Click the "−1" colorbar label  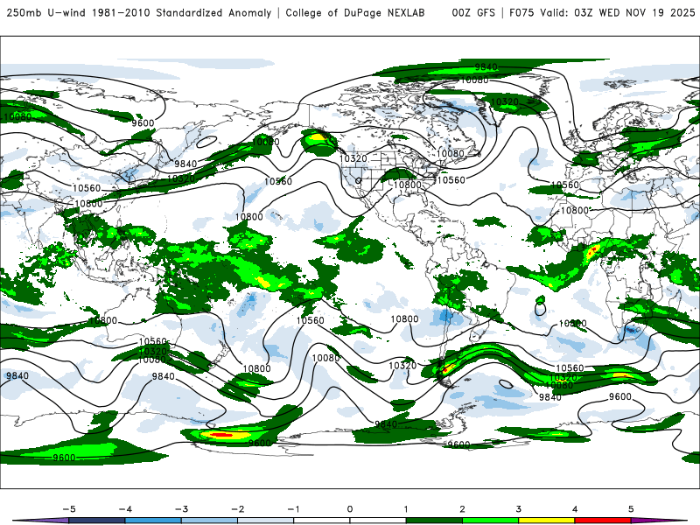[x=293, y=509]
